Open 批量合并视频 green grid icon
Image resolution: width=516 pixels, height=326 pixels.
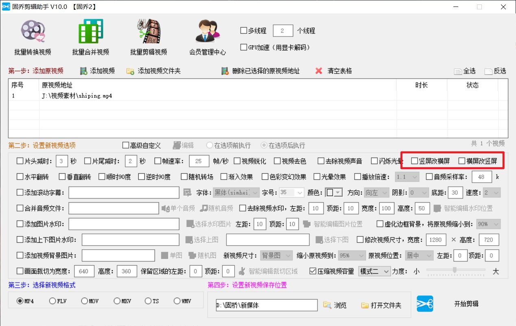[x=91, y=32]
